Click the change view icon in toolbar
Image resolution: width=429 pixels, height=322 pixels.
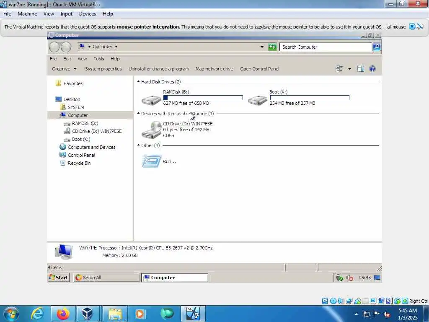(x=339, y=69)
